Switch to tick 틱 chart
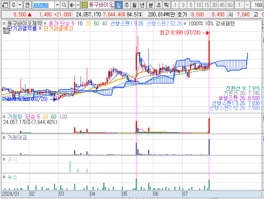The height and width of the screenshot is (199, 264). (x=167, y=5)
